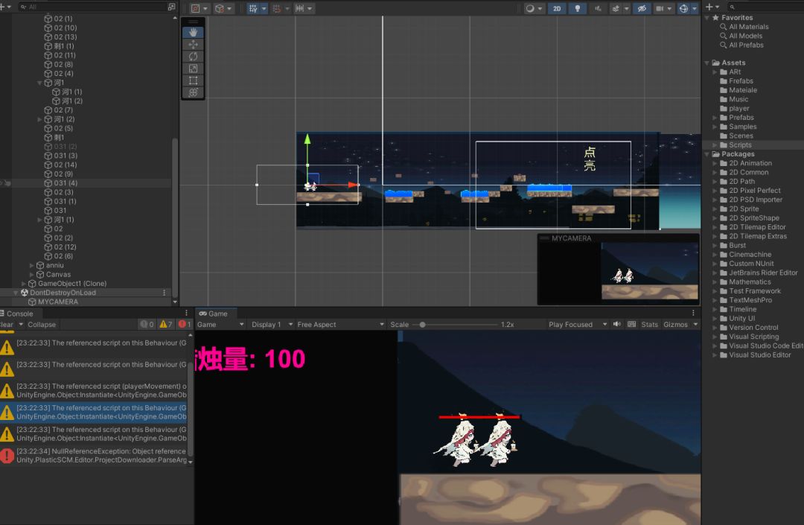Select the Scripts folder in Assets
804x525 pixels.
tap(740, 145)
